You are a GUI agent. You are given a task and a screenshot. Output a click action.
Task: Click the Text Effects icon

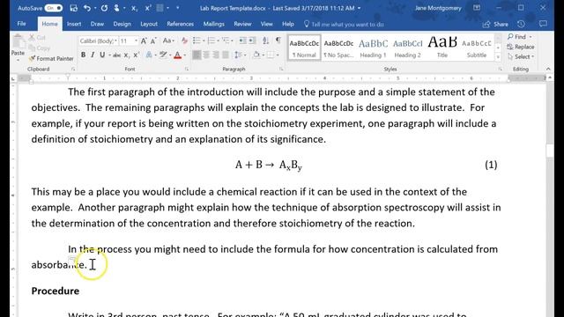pos(149,55)
